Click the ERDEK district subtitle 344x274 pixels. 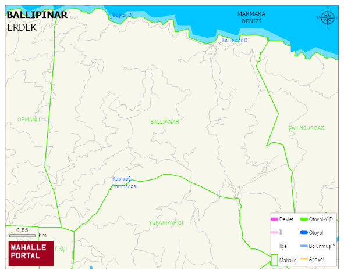[x=22, y=28]
